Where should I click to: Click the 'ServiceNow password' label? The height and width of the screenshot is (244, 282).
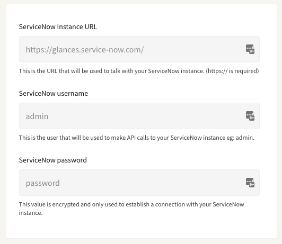[x=53, y=160]
